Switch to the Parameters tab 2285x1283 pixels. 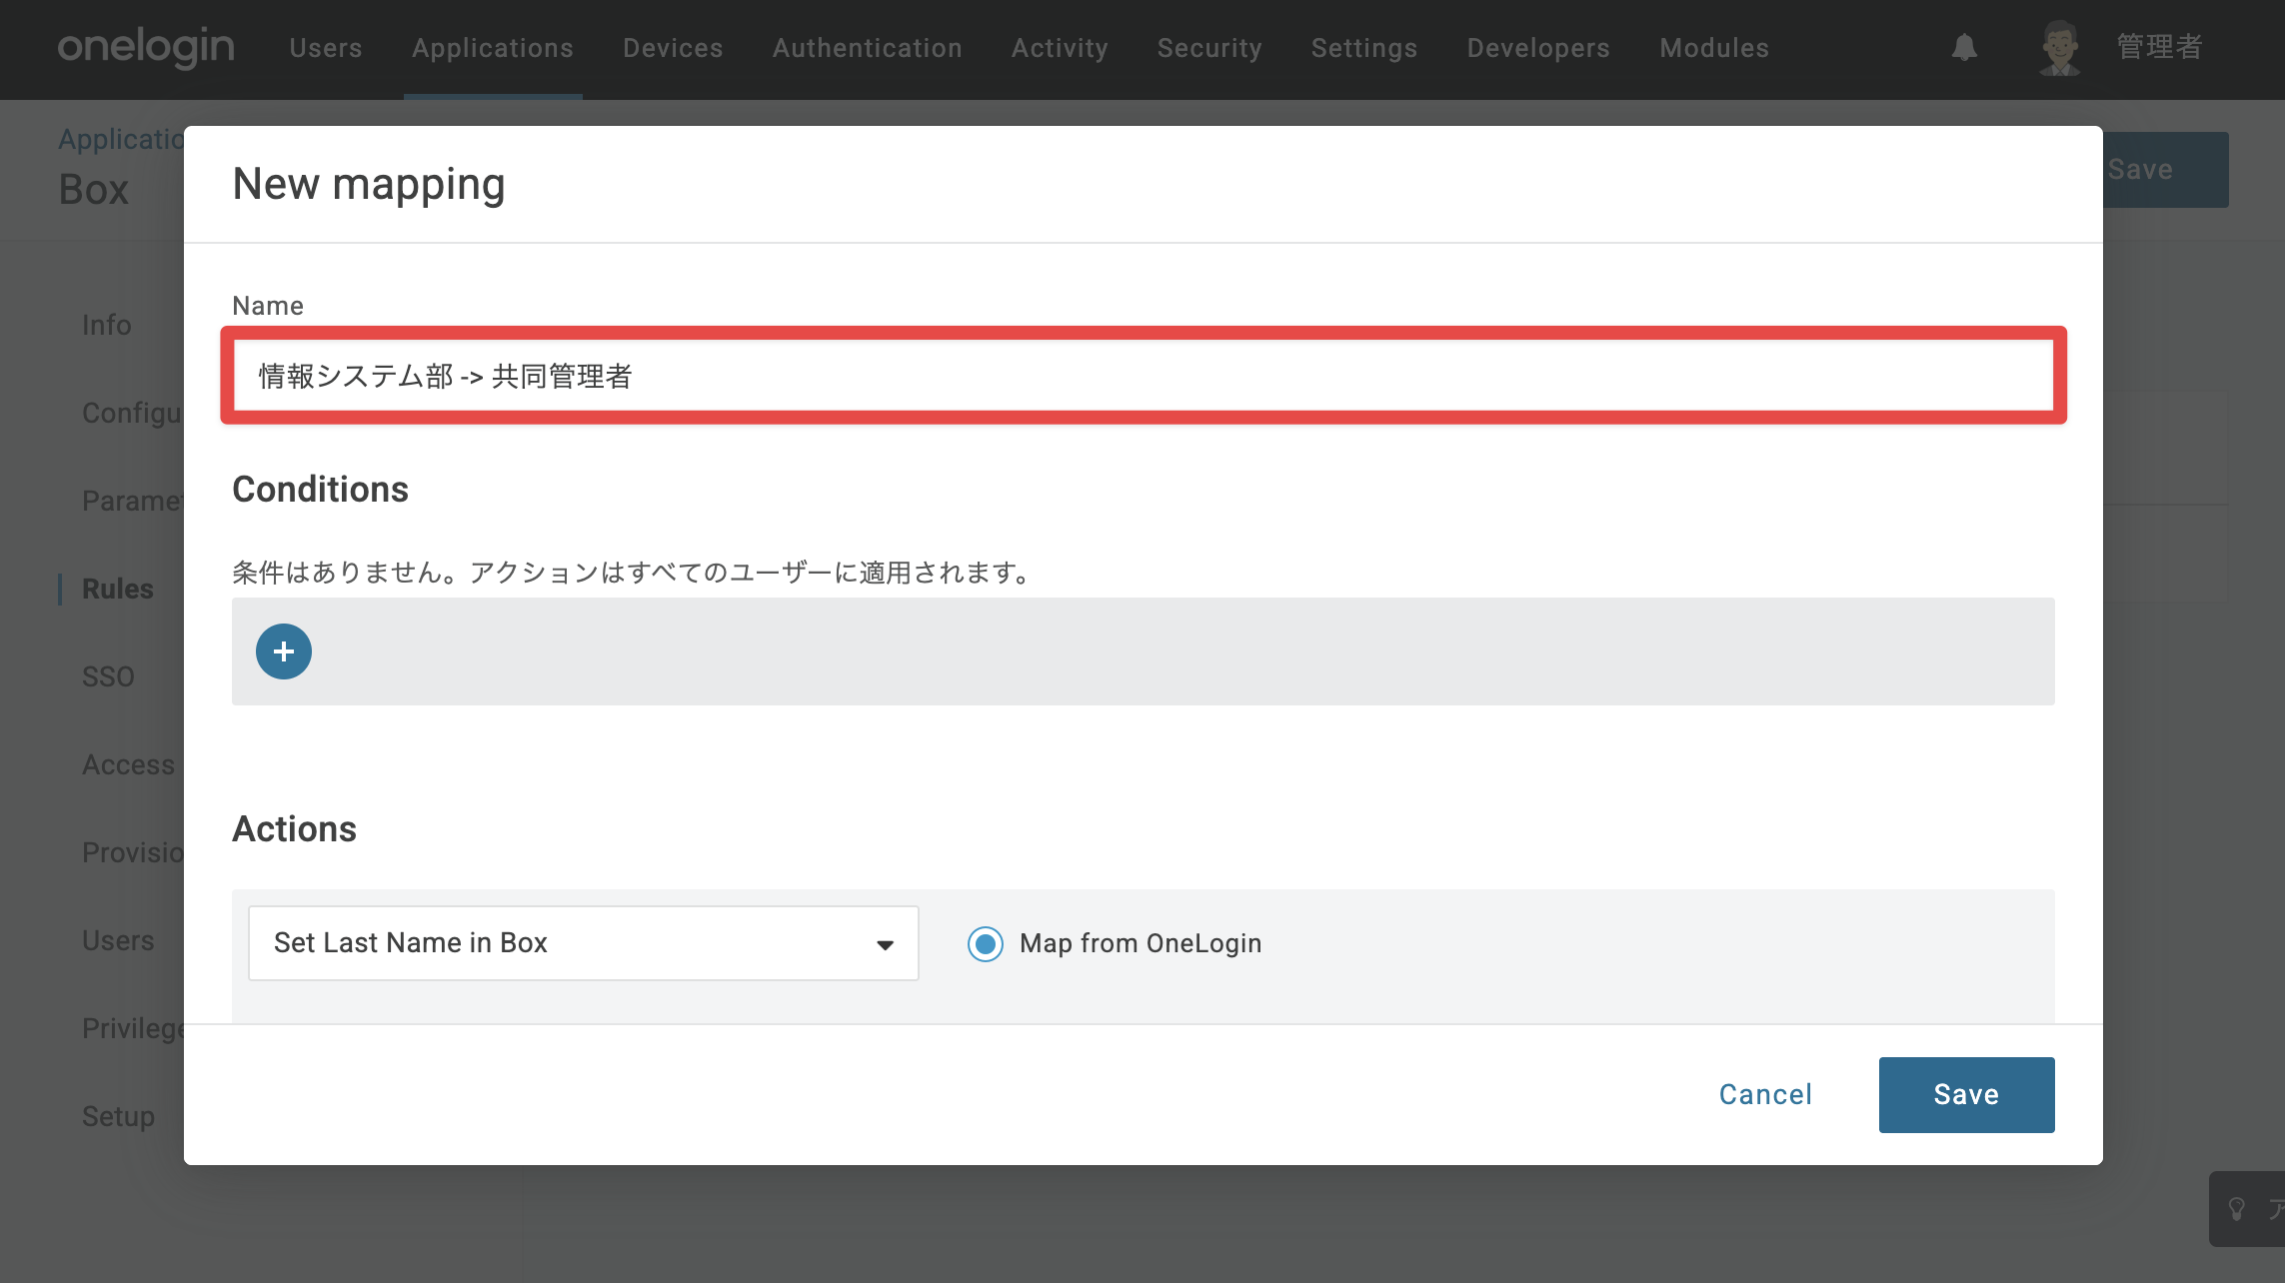tap(132, 501)
